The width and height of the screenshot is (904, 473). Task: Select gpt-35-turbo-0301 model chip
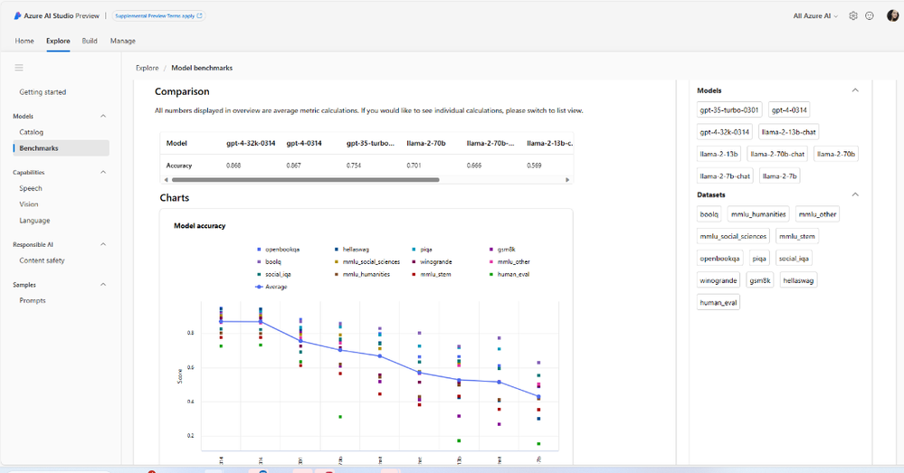tap(729, 110)
